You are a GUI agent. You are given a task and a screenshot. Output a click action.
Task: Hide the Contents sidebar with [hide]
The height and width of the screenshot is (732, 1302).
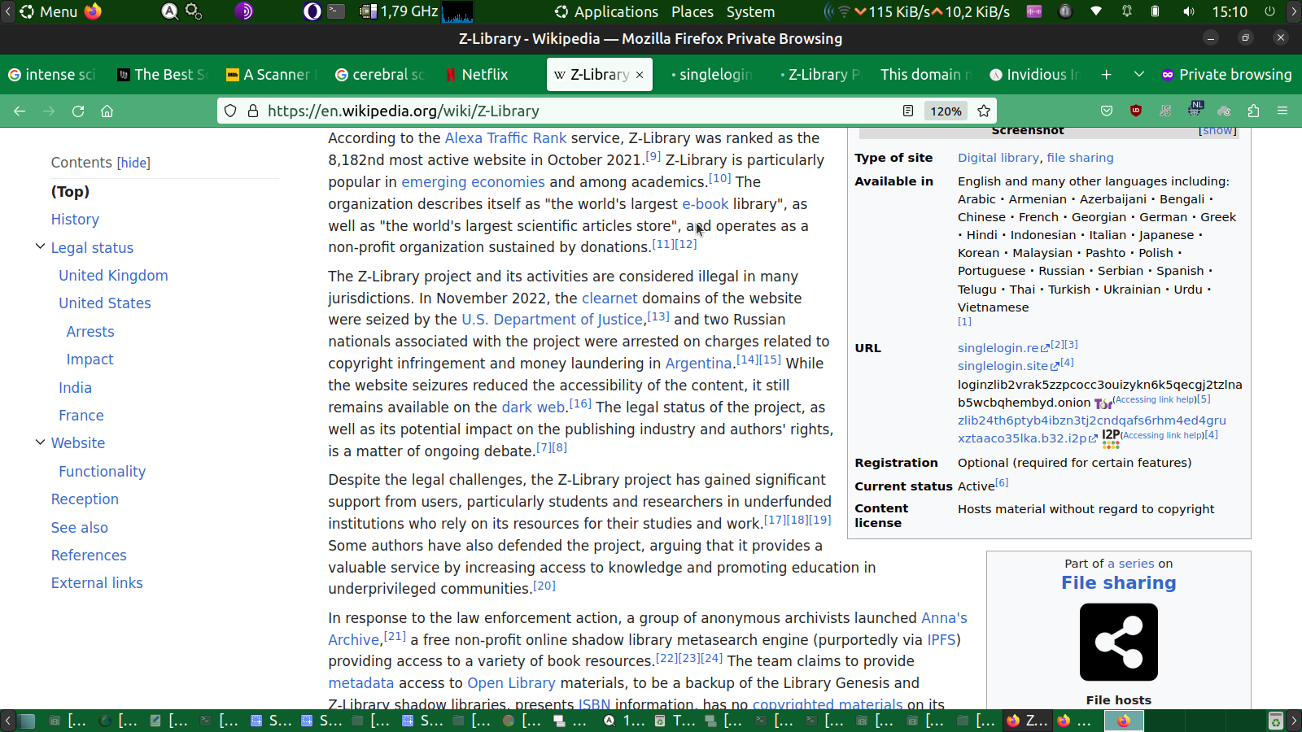(133, 163)
